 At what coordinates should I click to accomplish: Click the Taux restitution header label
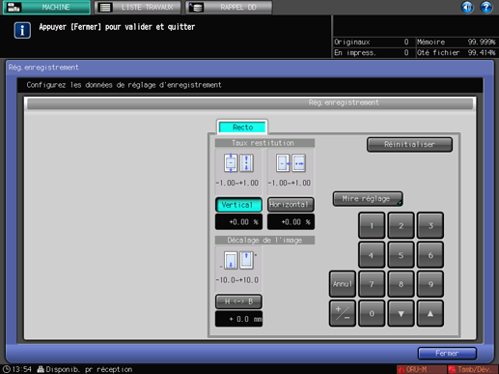tap(263, 143)
